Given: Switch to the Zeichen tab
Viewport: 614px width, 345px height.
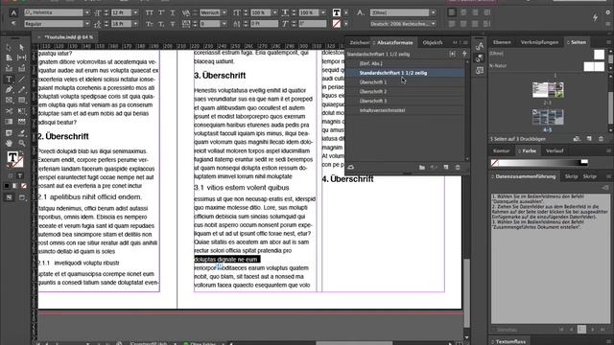Looking at the screenshot, I should 359,42.
